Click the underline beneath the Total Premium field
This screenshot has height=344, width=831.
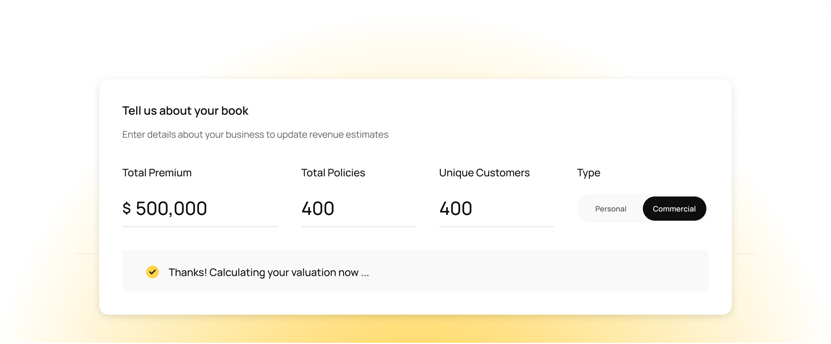pos(200,227)
